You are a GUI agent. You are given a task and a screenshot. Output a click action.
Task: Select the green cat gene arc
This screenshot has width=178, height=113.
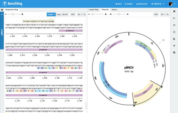[144, 45]
